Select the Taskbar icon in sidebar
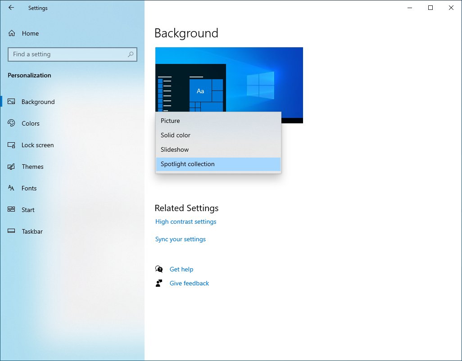The width and height of the screenshot is (462, 361). 12,231
